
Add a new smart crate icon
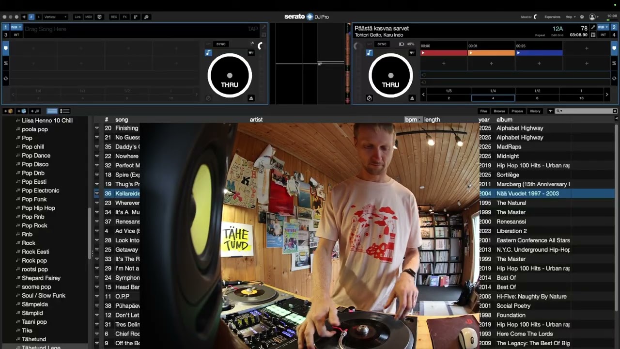[22, 111]
